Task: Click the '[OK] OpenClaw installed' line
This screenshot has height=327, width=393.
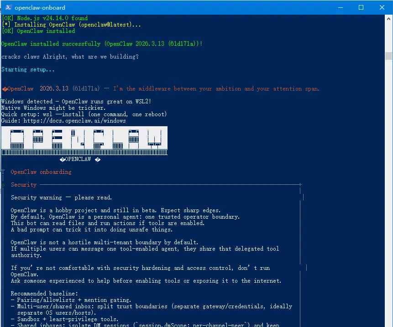Action: coord(38,31)
